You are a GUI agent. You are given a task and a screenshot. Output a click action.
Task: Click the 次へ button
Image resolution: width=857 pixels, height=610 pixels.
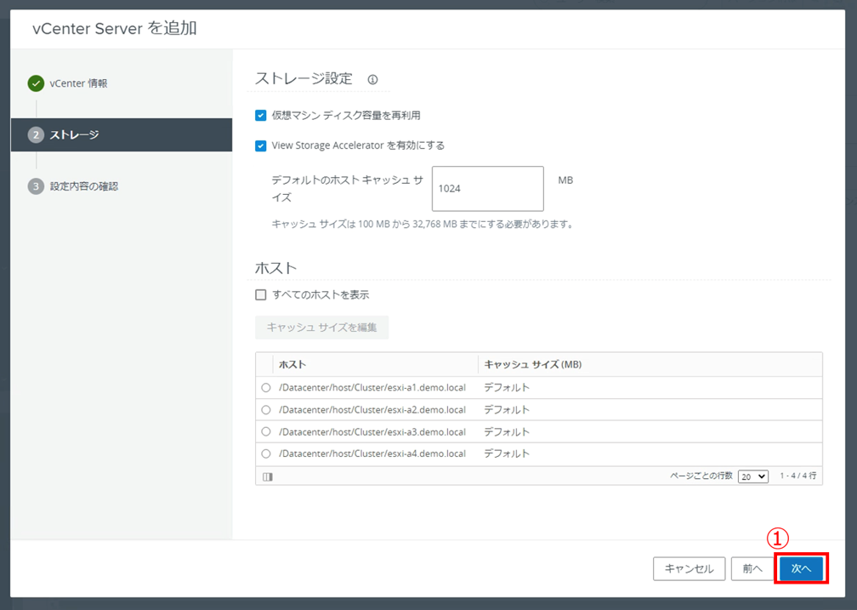(x=801, y=568)
